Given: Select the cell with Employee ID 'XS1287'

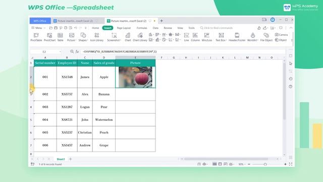Looking at the screenshot, I should pyautogui.click(x=67, y=107).
